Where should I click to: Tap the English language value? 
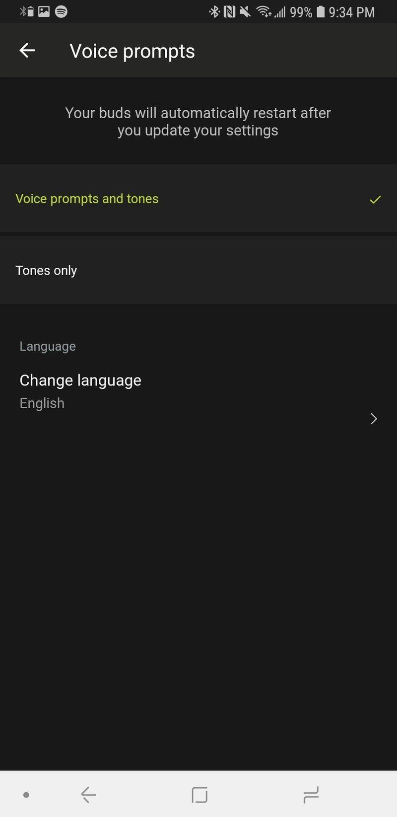pyautogui.click(x=42, y=403)
